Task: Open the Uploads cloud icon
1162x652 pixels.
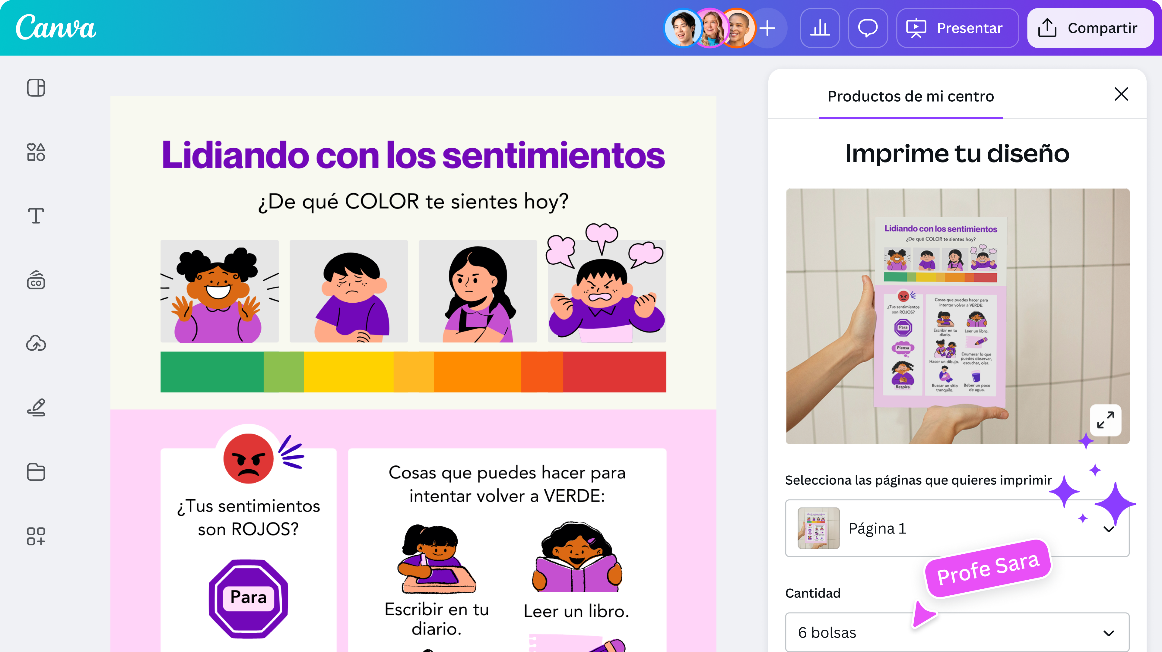Action: 36,344
